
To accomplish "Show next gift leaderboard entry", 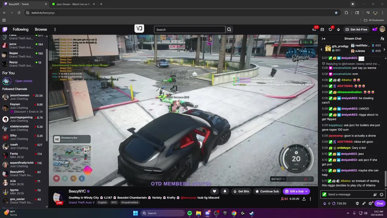I will [384, 49].
